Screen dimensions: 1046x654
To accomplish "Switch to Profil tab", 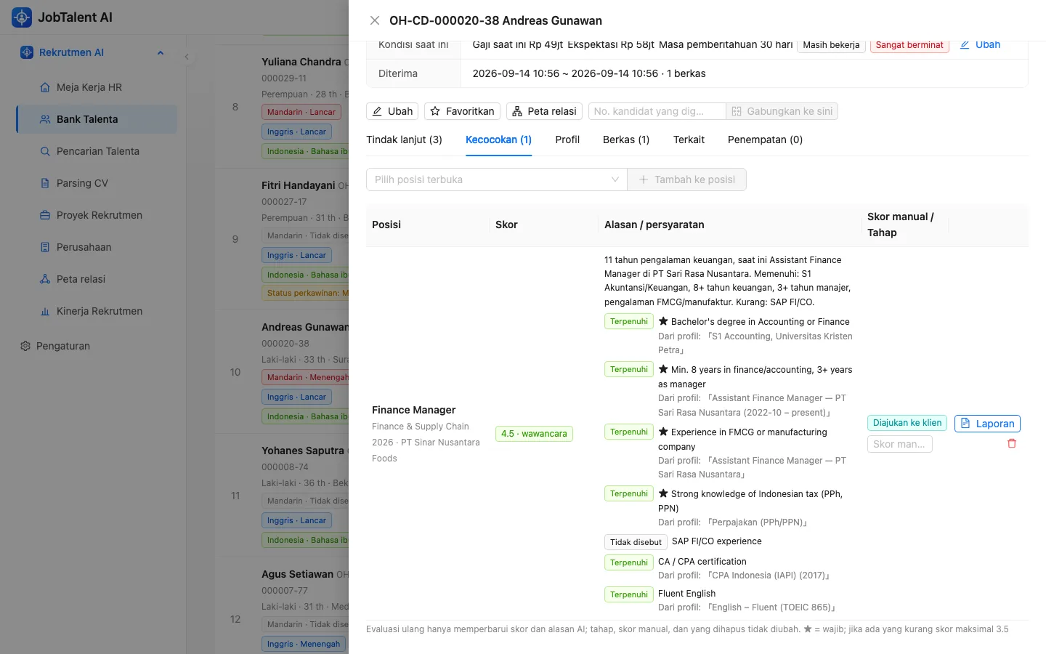I will (x=567, y=140).
